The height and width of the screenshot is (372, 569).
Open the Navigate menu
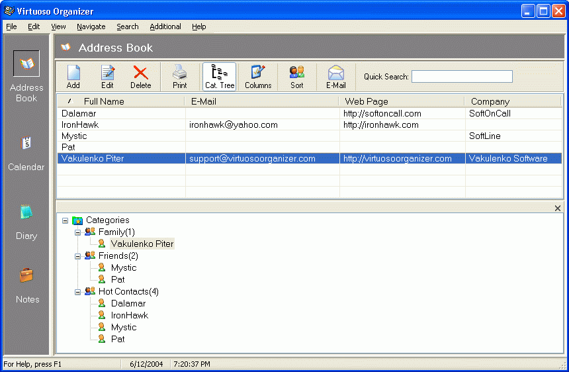[91, 26]
